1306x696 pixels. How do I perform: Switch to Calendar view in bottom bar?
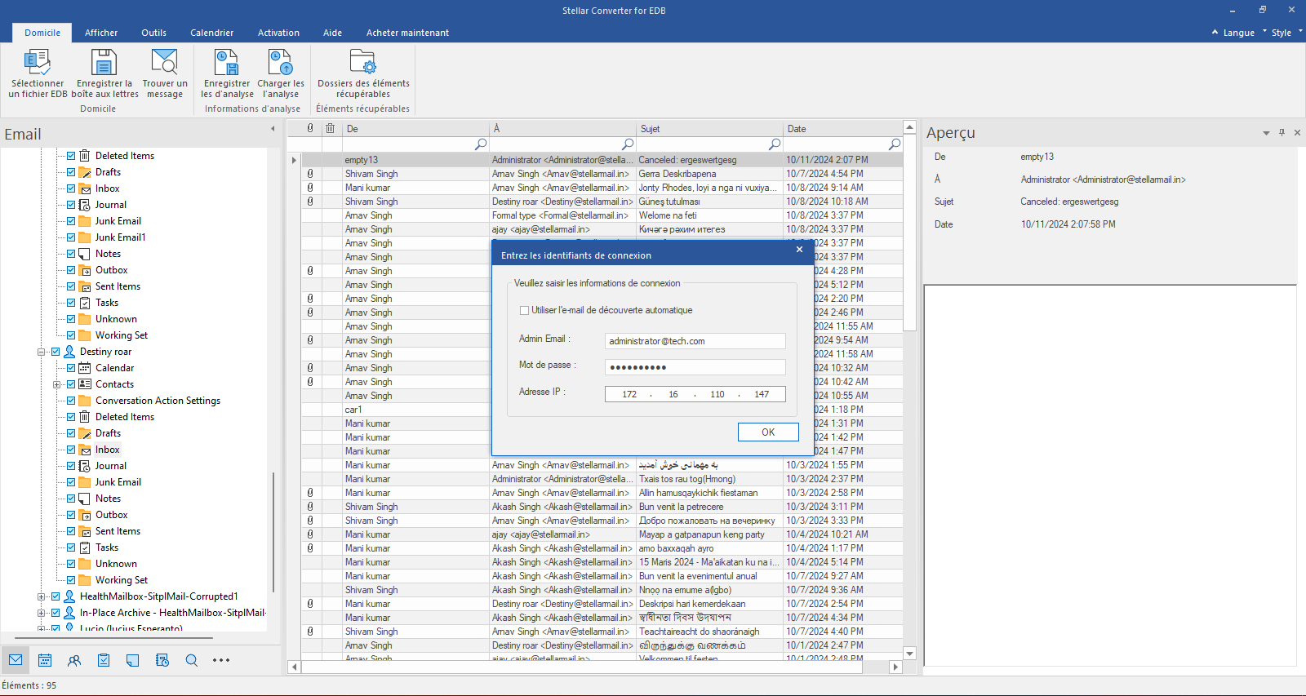point(45,660)
